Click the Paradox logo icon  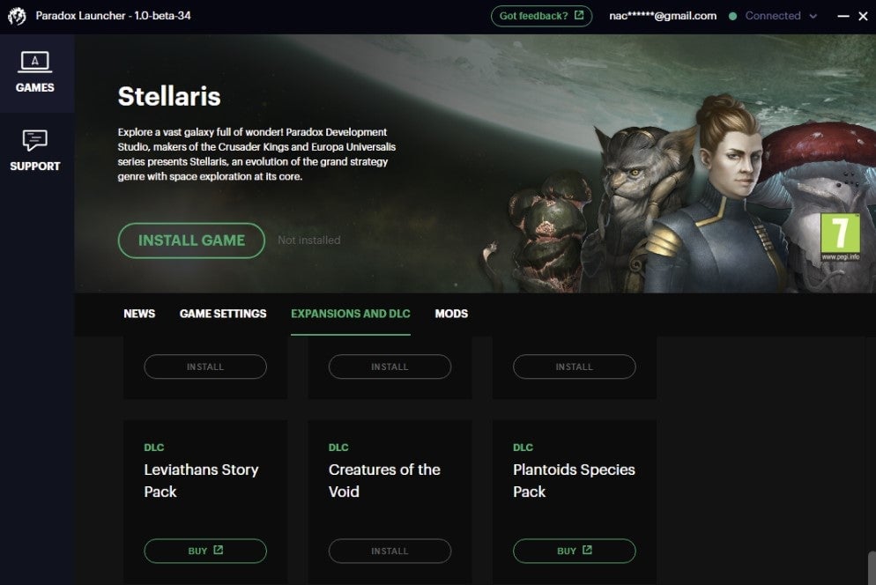[17, 16]
